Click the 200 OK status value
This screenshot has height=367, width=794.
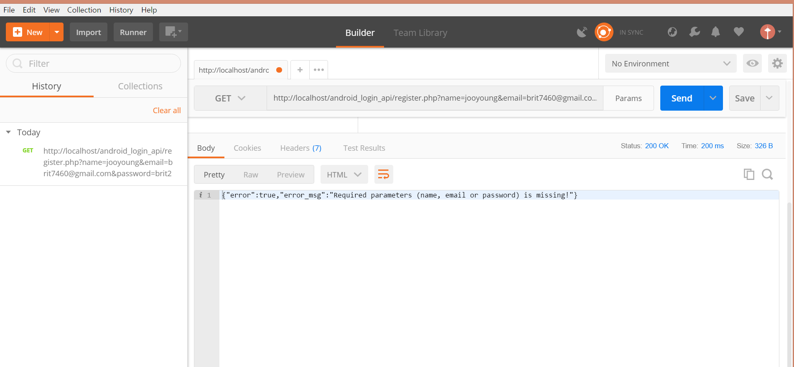pyautogui.click(x=657, y=146)
